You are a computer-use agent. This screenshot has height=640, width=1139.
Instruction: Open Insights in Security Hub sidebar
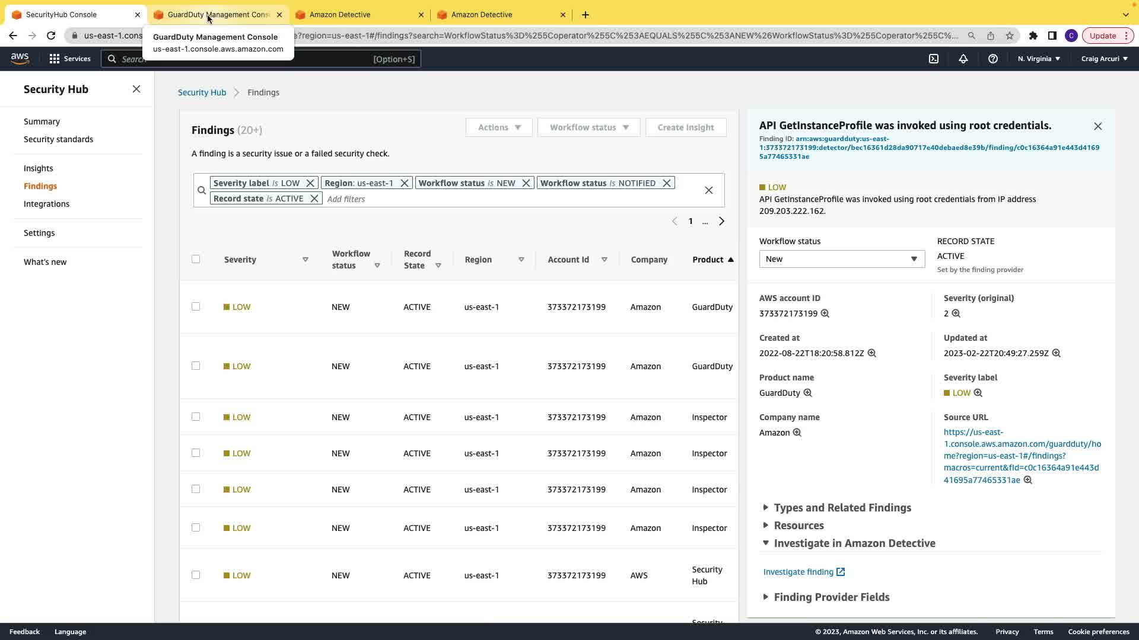click(38, 168)
